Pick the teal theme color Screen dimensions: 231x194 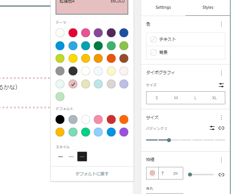(x=85, y=45)
